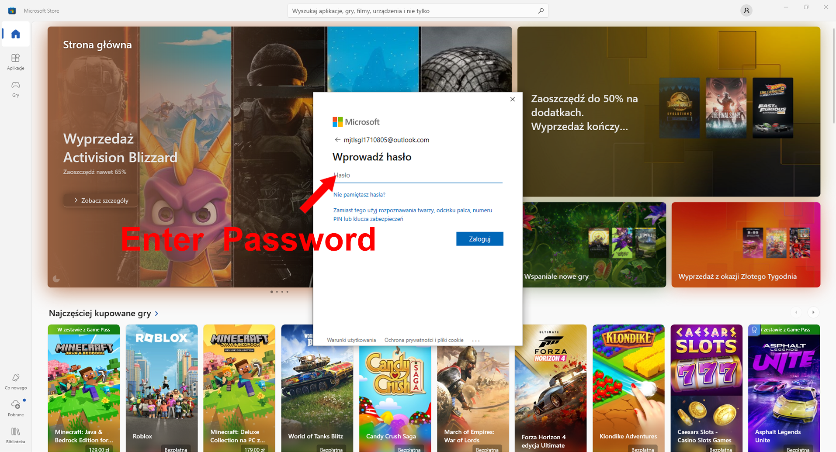Viewport: 836px width, 452px height.
Task: Open Wyprzedaż z okazji Złotego Tygodnia card
Action: (x=746, y=245)
